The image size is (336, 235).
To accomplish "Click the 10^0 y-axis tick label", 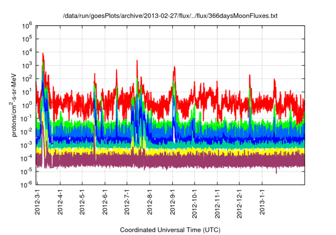I will click(x=27, y=105).
